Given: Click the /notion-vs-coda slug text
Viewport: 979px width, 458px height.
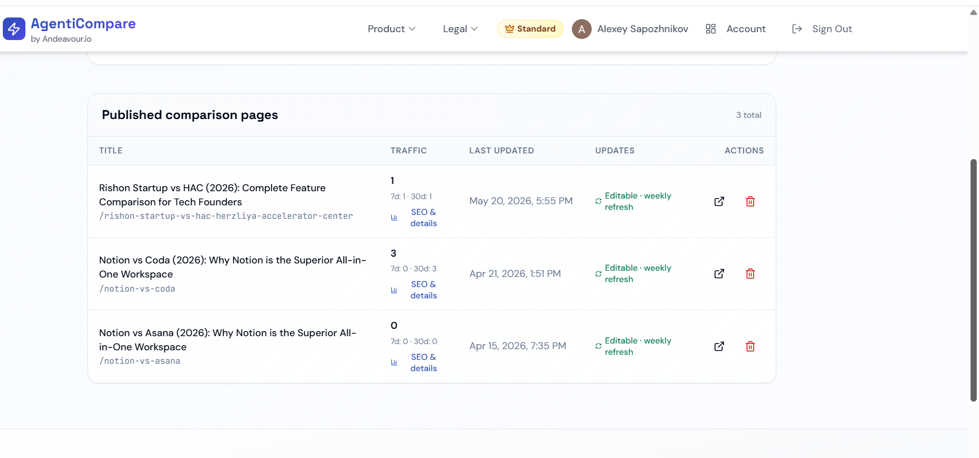Looking at the screenshot, I should (x=137, y=289).
